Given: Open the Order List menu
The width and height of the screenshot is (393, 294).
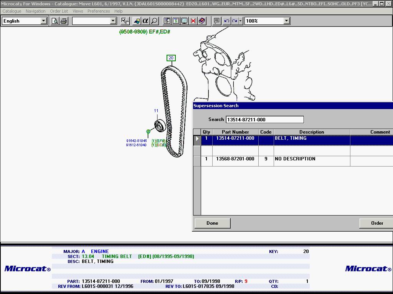Looking at the screenshot, I should 59,11.
